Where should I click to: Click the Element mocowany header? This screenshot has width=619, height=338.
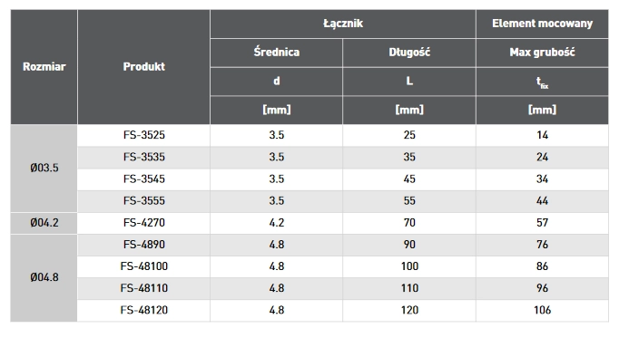point(542,24)
